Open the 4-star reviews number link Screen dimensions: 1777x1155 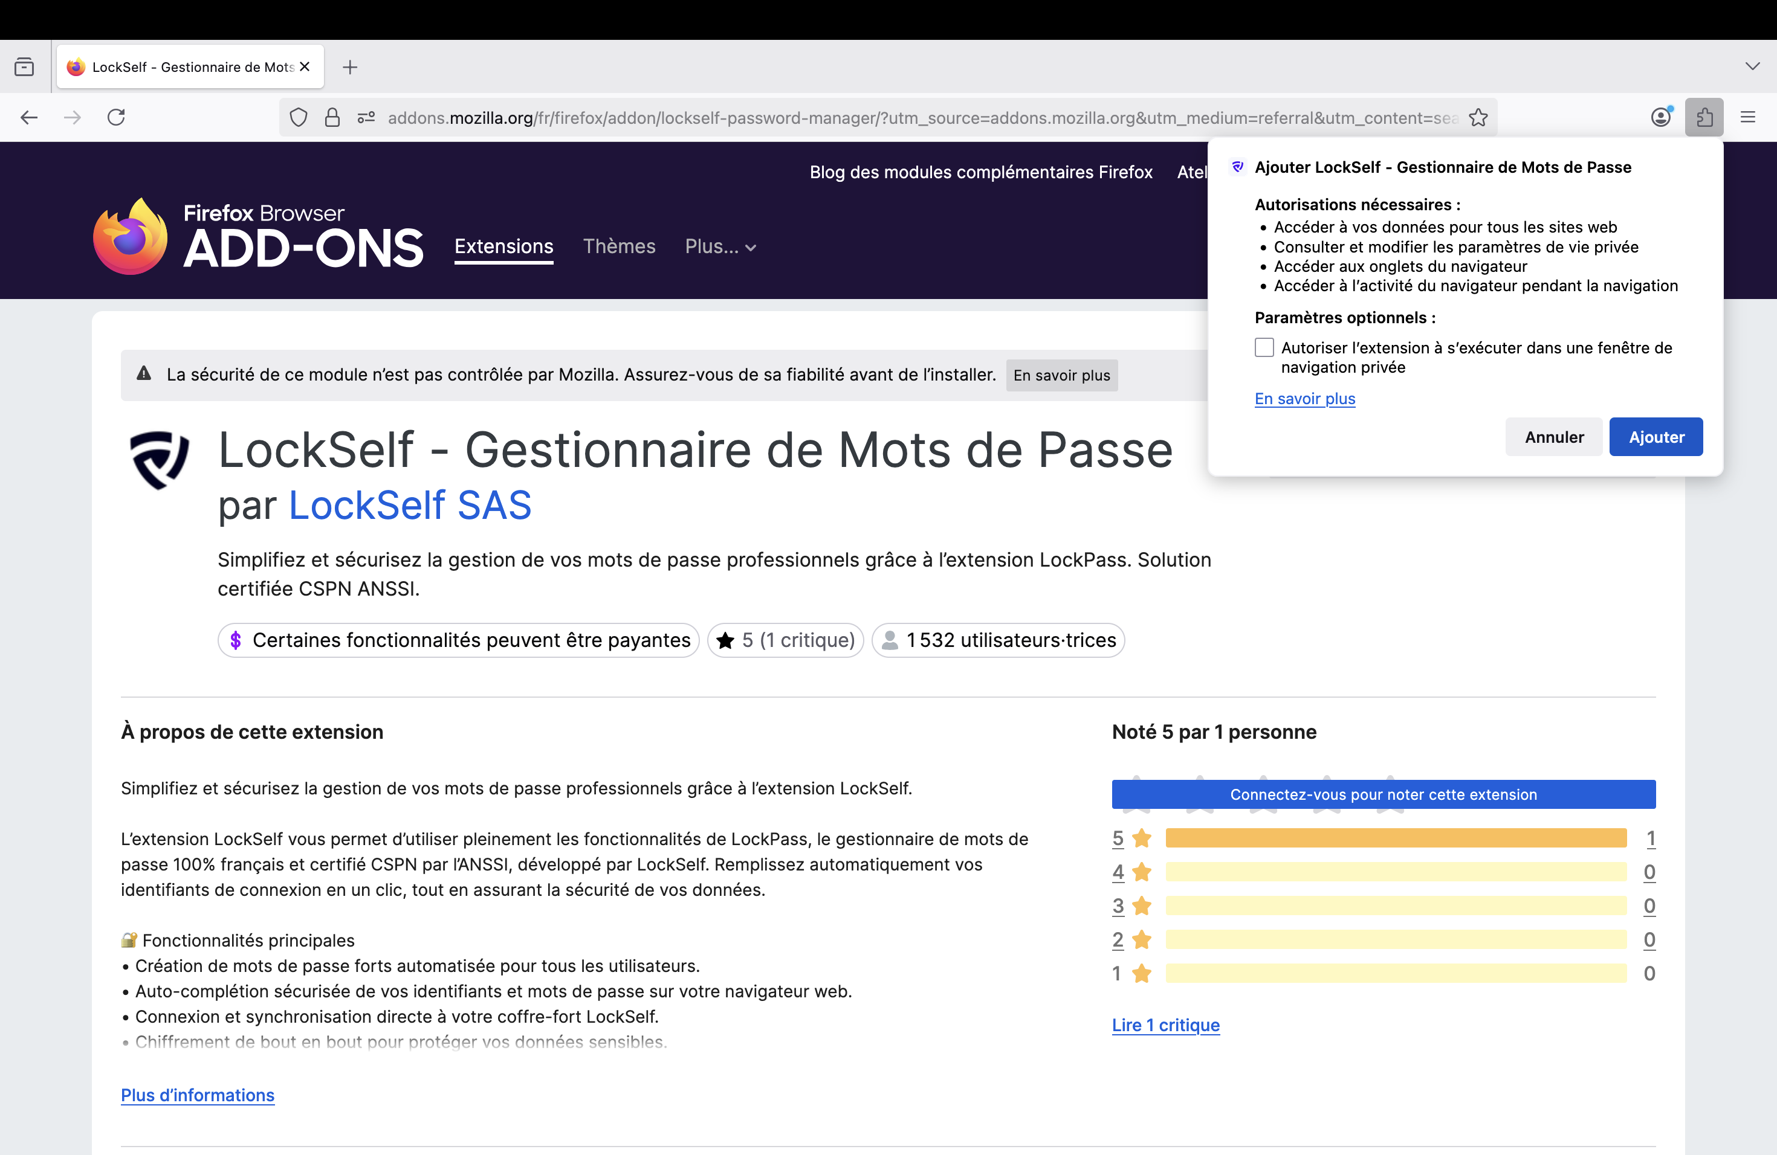tap(1118, 872)
